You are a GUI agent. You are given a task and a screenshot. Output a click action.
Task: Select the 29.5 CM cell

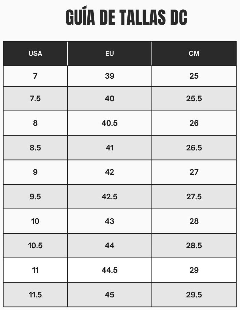tap(194, 295)
